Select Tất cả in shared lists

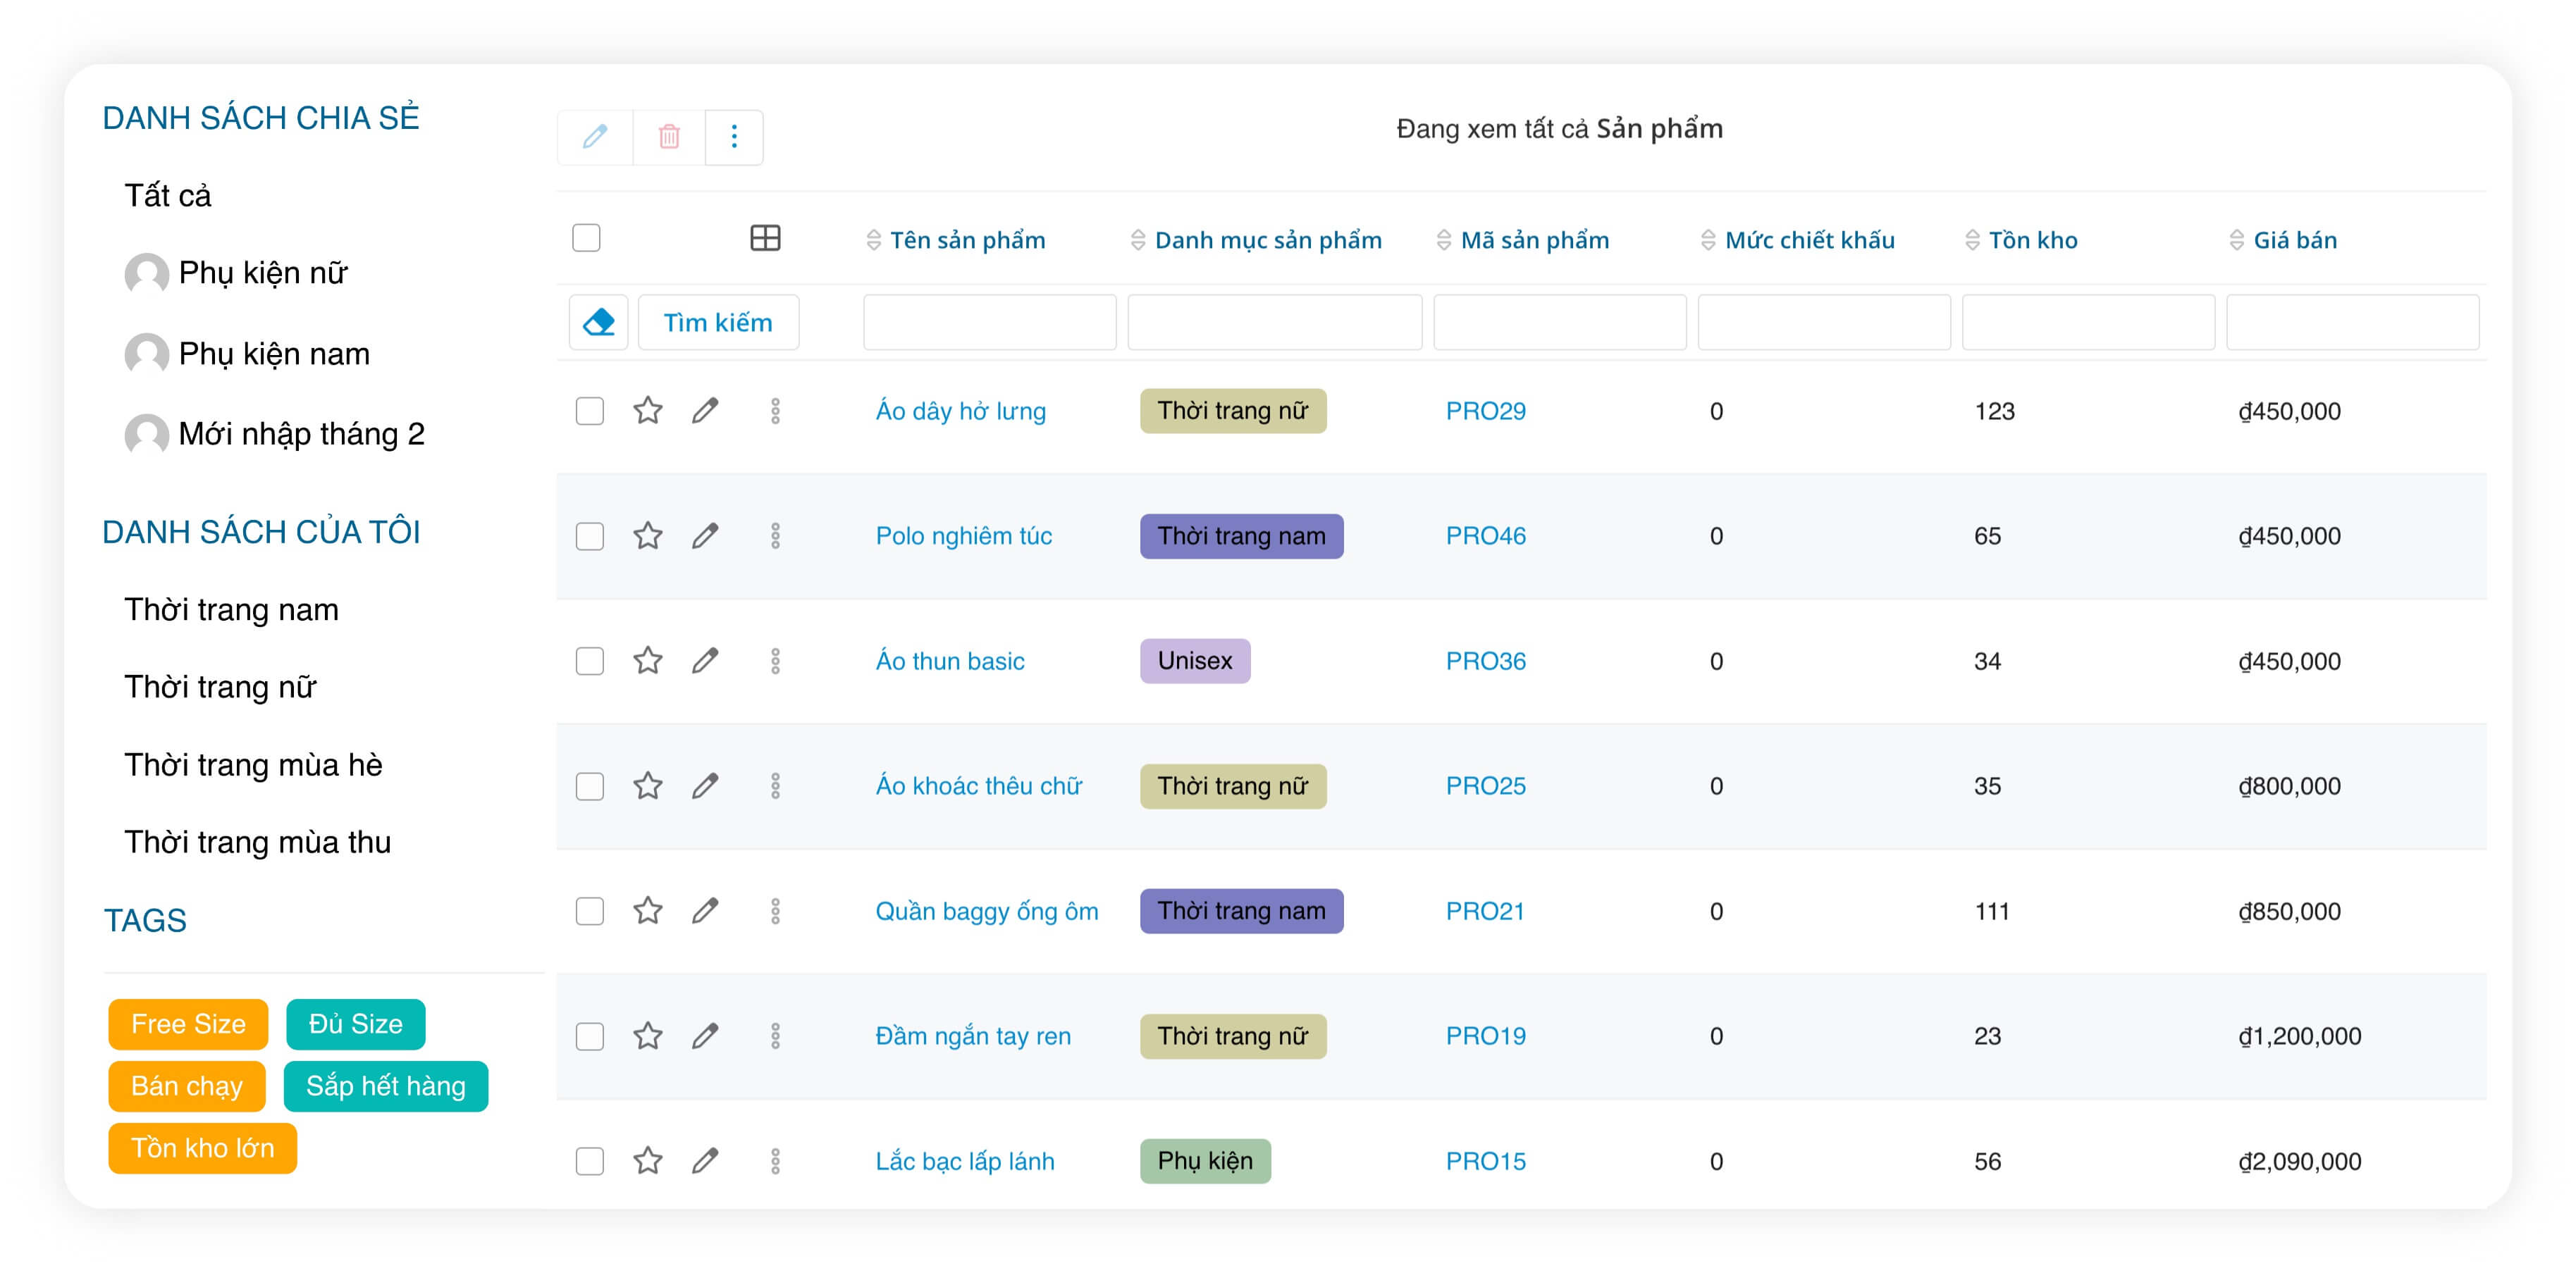tap(168, 195)
